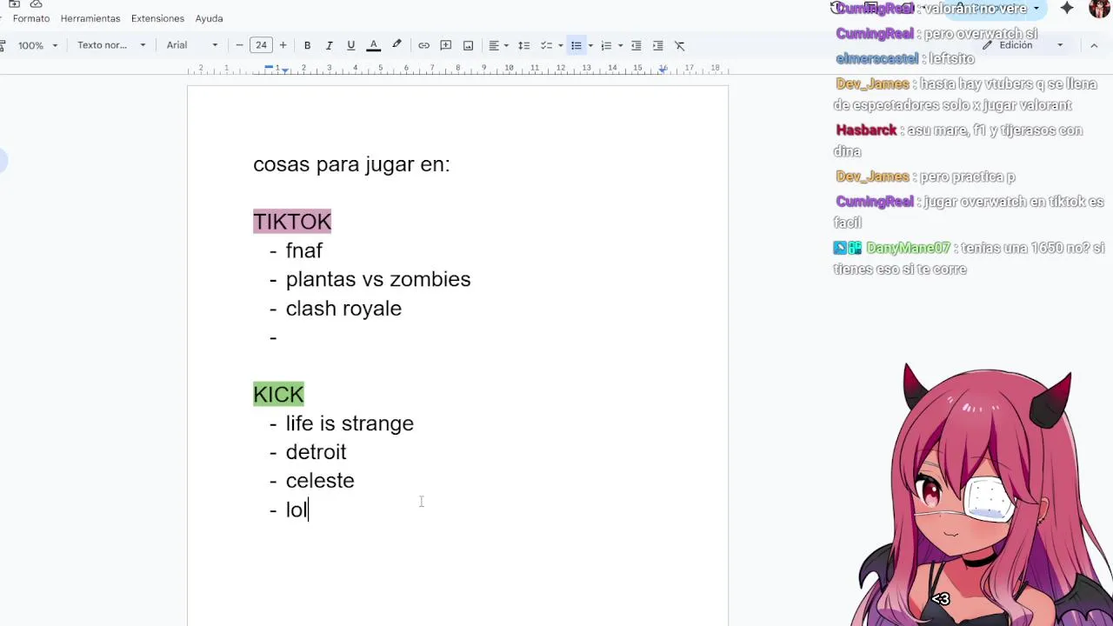Collapse the toolbar with the chevron
Viewport: 1113px width, 626px height.
[x=1094, y=45]
